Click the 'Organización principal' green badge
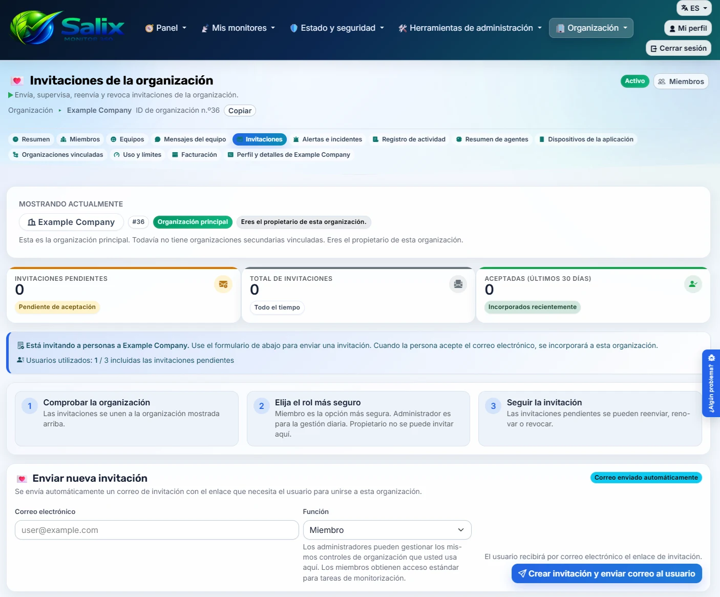720x597 pixels. click(193, 222)
